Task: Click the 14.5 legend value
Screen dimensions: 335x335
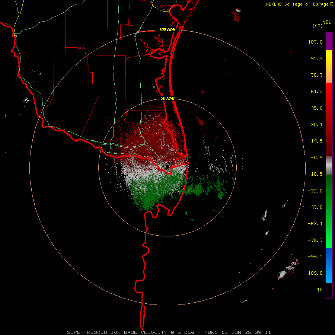Action: pyautogui.click(x=317, y=141)
